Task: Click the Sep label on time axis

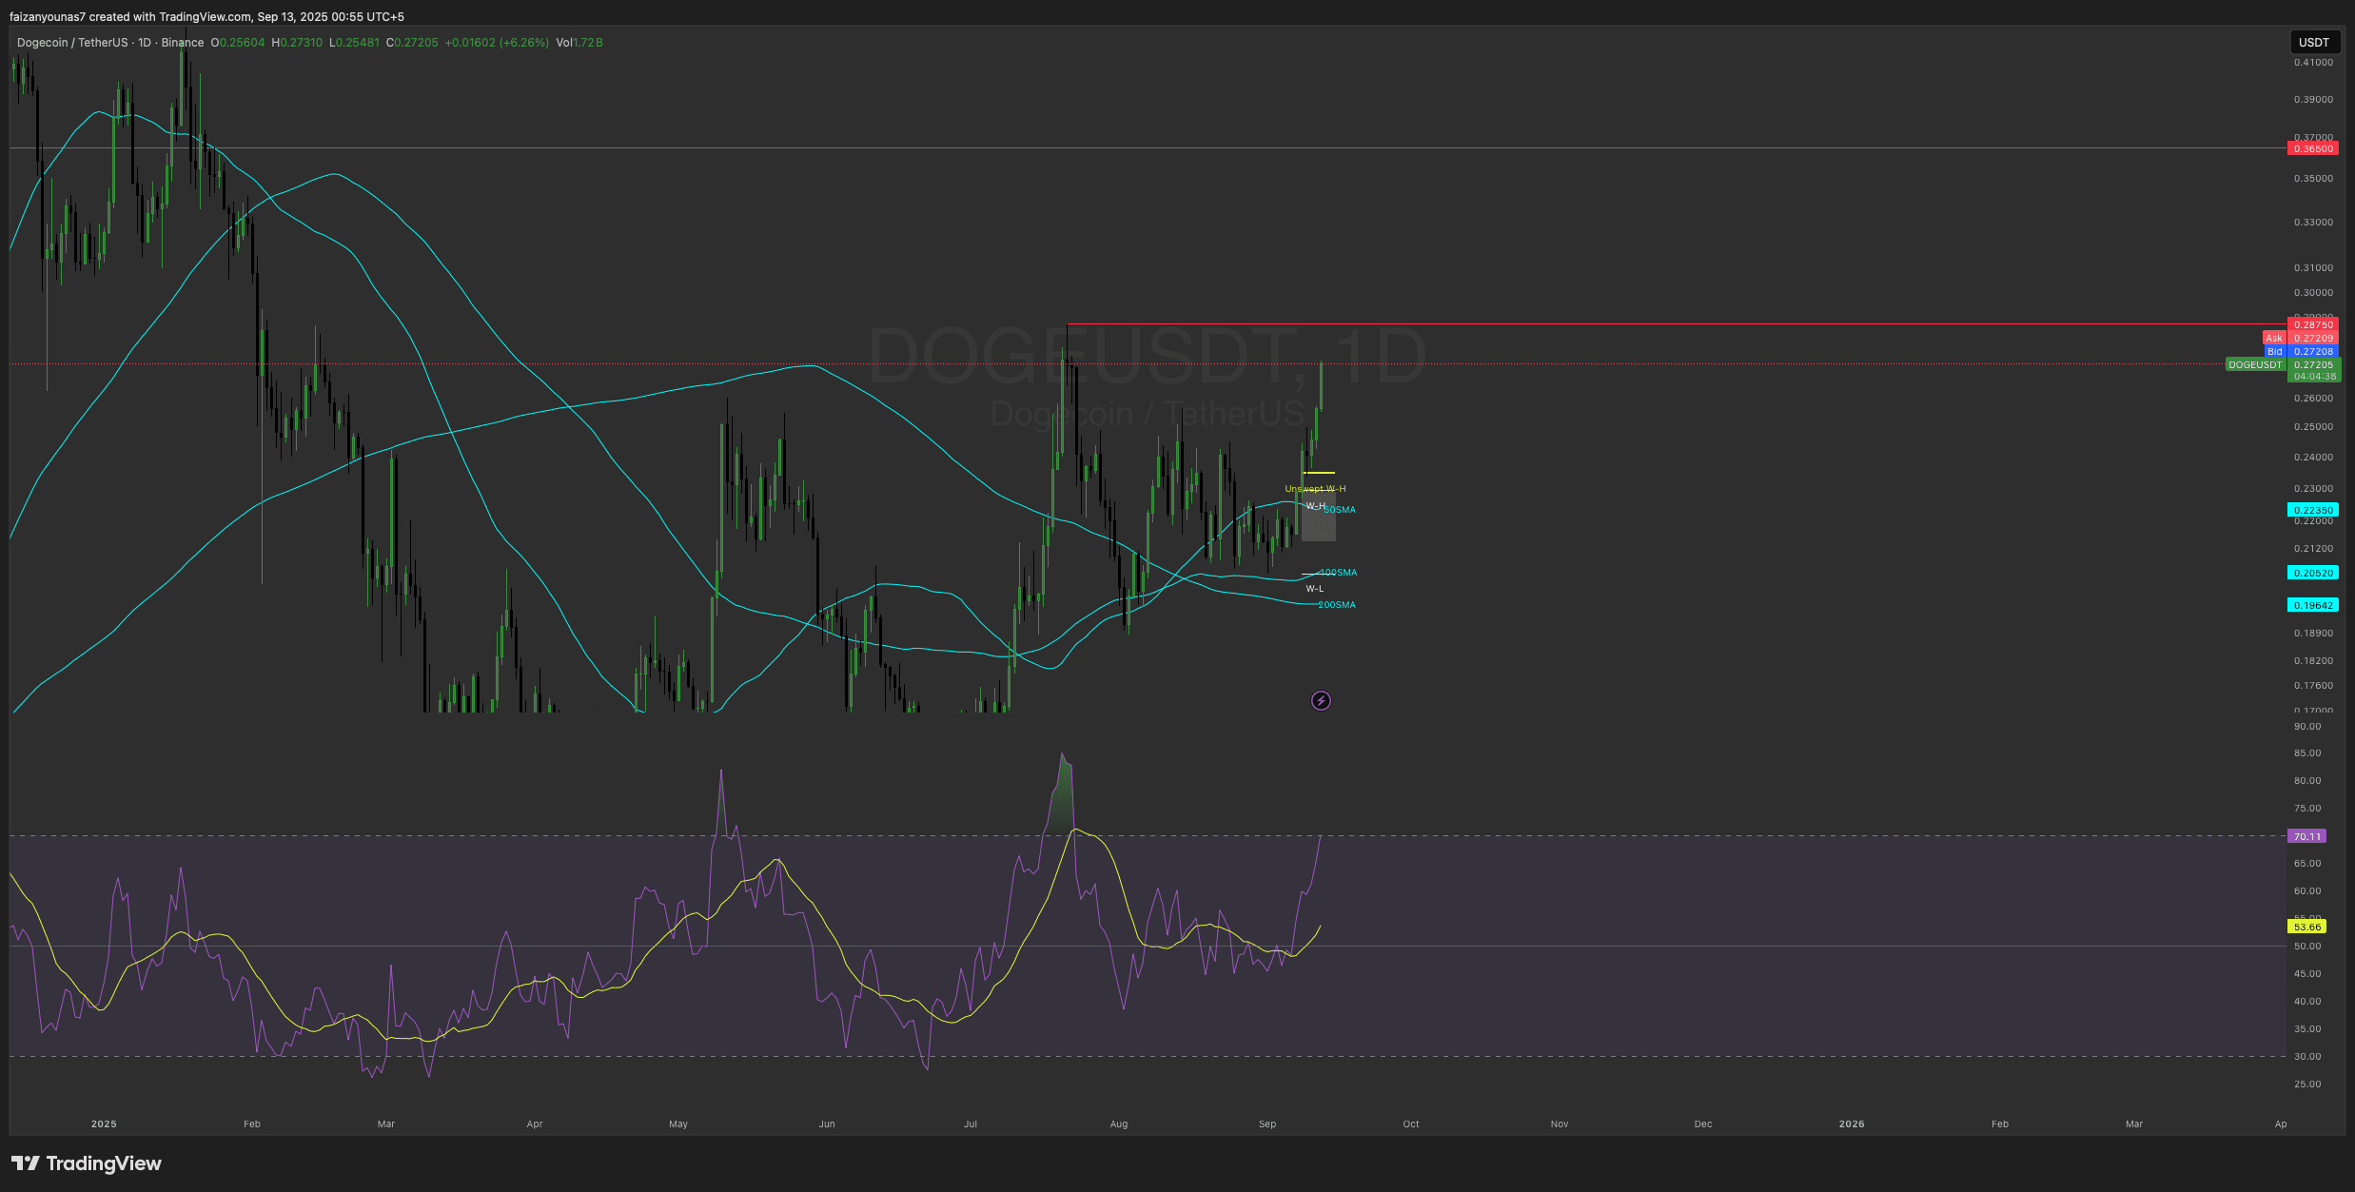Action: coord(1267,1124)
